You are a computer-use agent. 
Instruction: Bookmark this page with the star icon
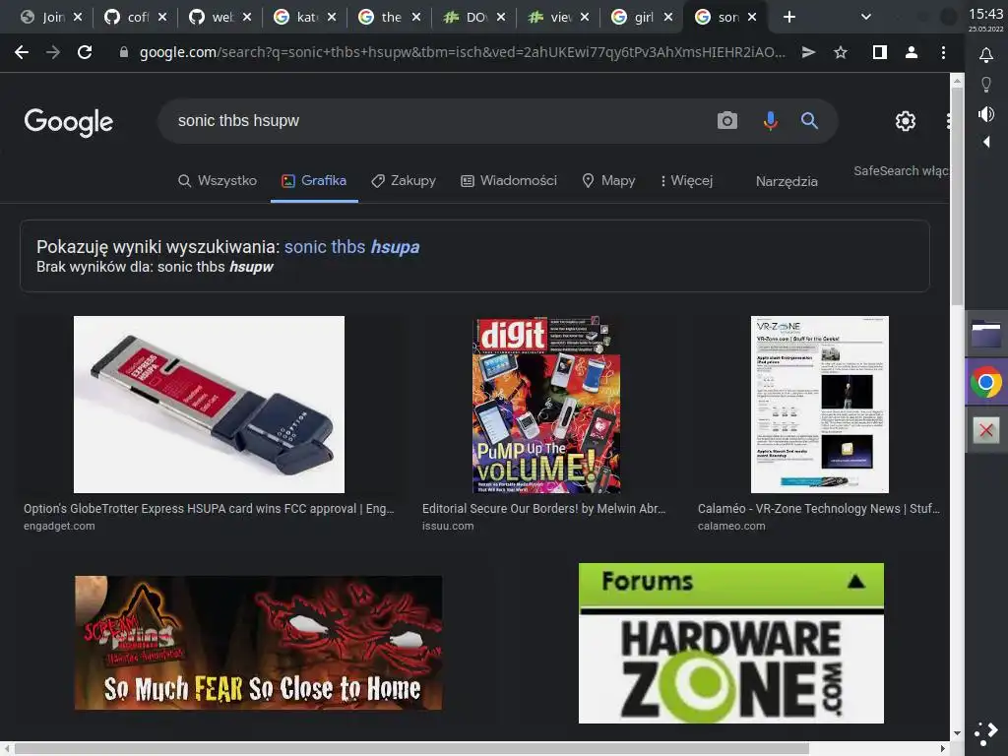tap(841, 53)
